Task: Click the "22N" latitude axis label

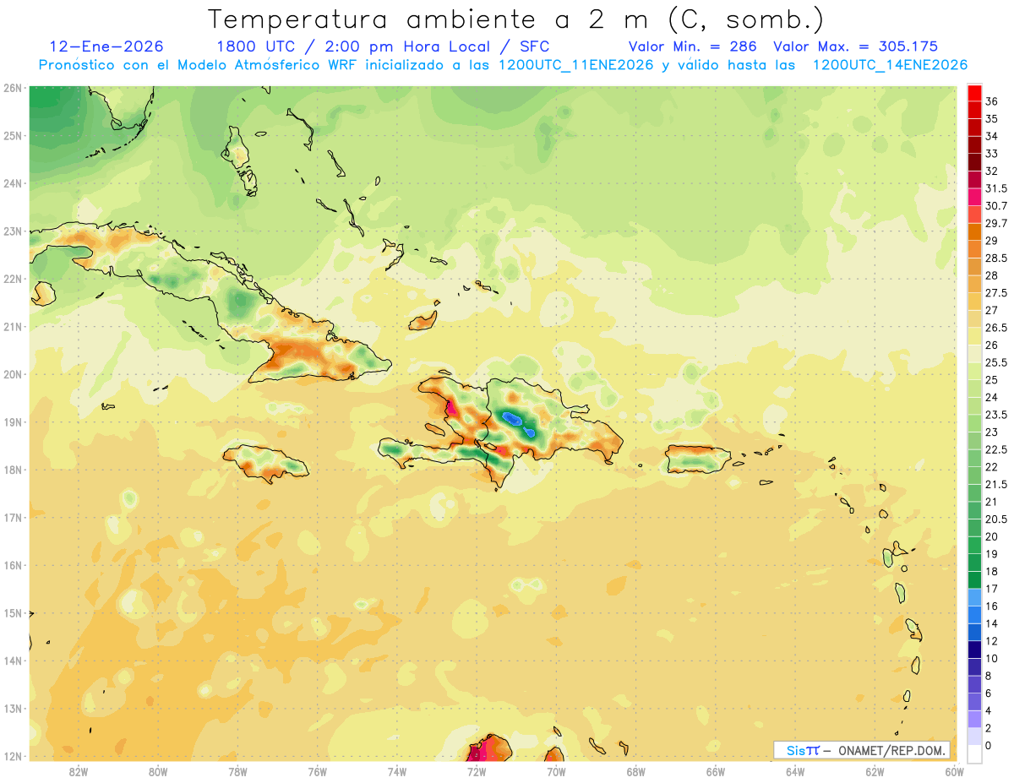Action: pos(12,279)
